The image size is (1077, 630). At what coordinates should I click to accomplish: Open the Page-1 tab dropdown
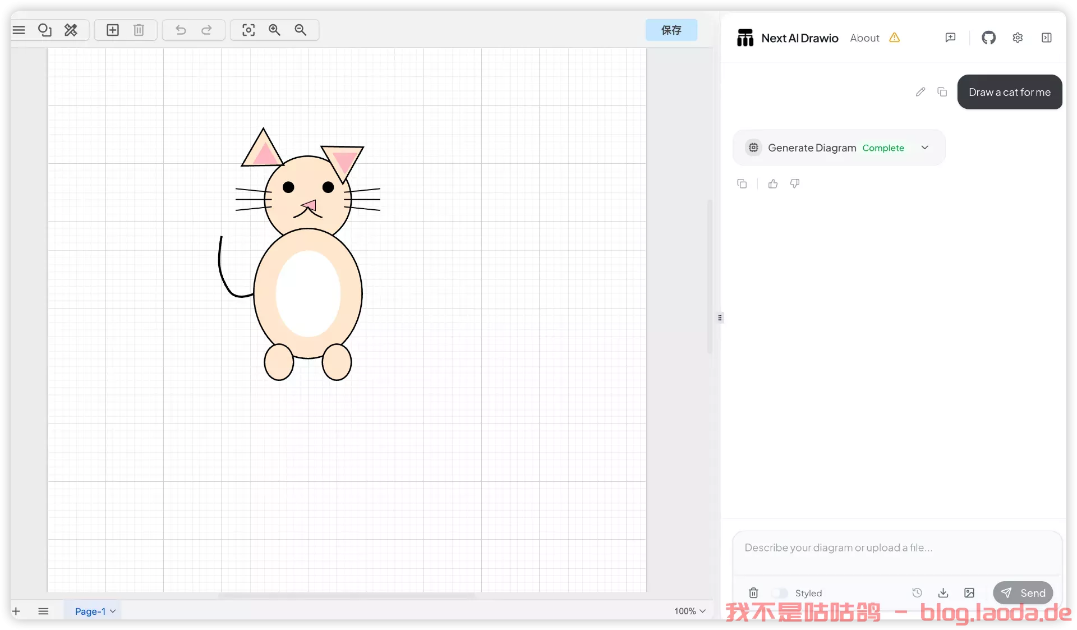[95, 611]
